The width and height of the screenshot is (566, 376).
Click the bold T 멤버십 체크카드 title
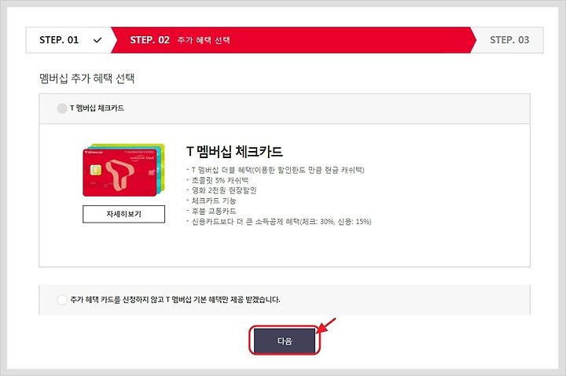[x=234, y=151]
